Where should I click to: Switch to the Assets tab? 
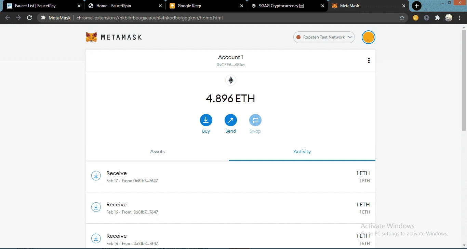click(x=157, y=151)
